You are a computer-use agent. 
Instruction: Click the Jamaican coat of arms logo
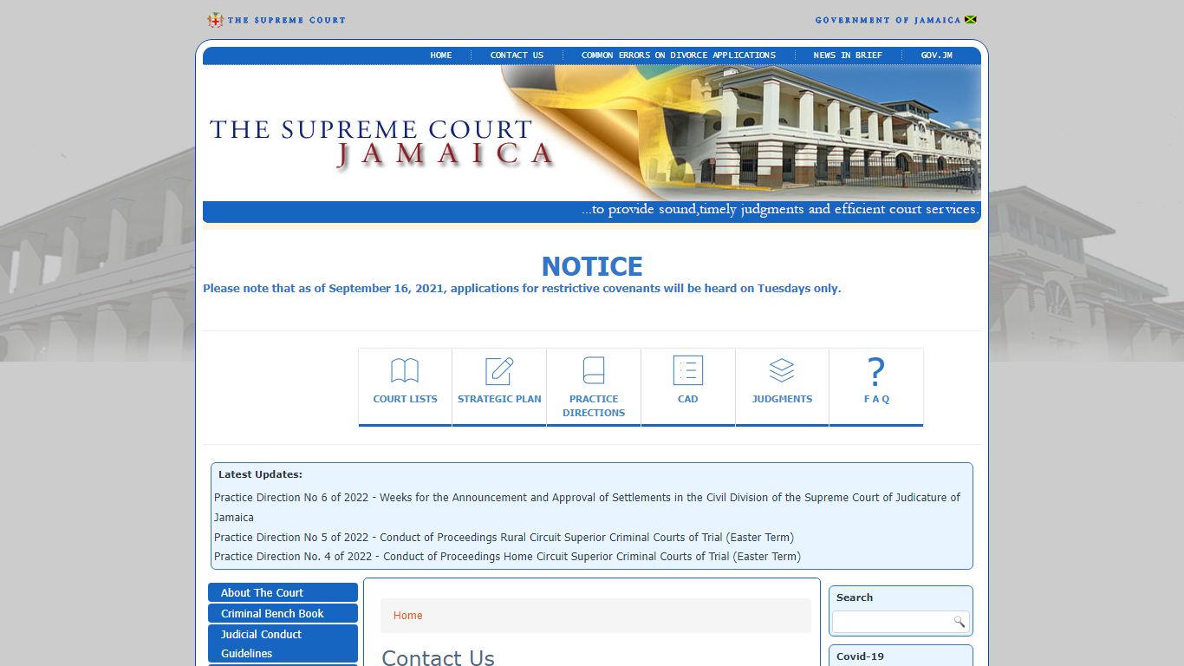pyautogui.click(x=215, y=20)
